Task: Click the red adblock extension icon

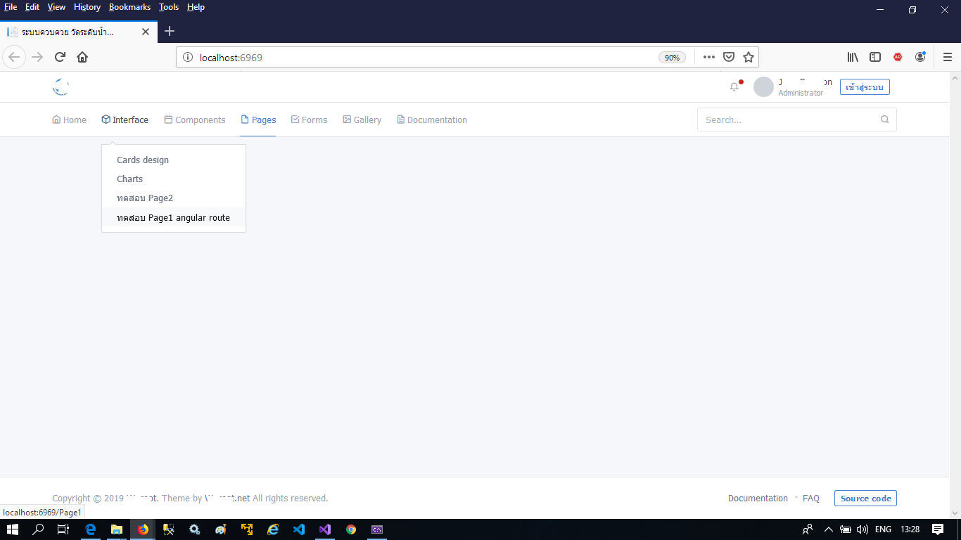Action: click(x=898, y=57)
